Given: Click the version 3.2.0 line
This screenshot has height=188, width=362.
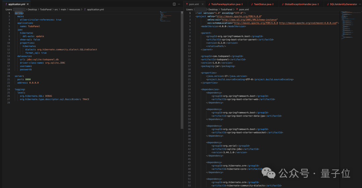Looking at the screenshot, I should [x=222, y=43].
